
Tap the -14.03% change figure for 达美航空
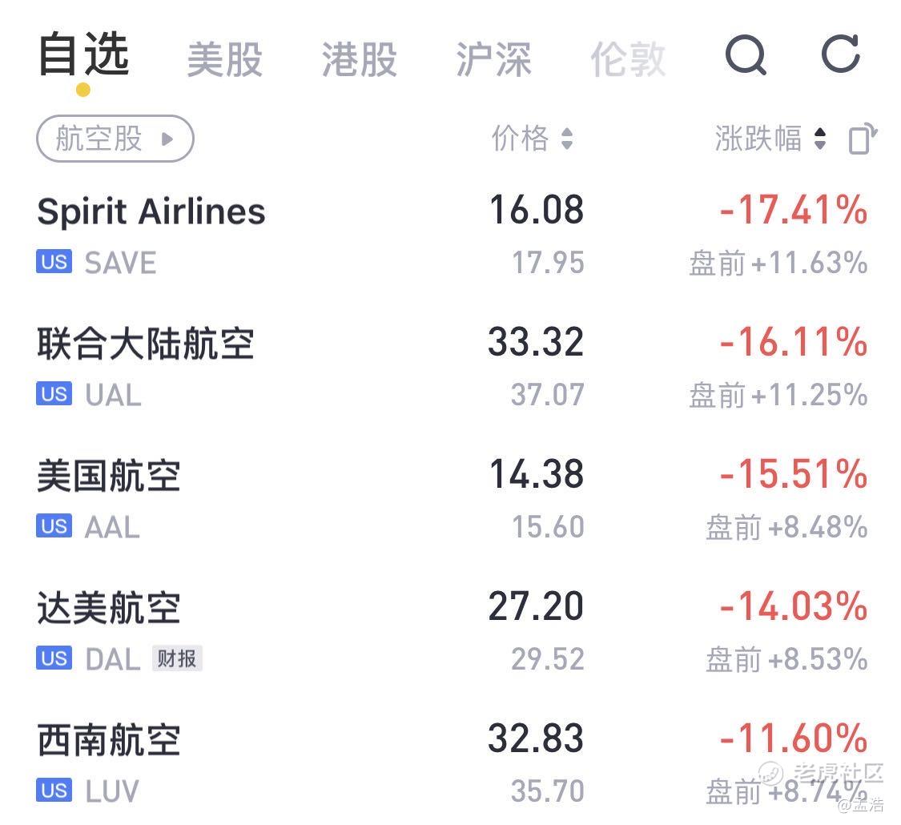point(793,606)
